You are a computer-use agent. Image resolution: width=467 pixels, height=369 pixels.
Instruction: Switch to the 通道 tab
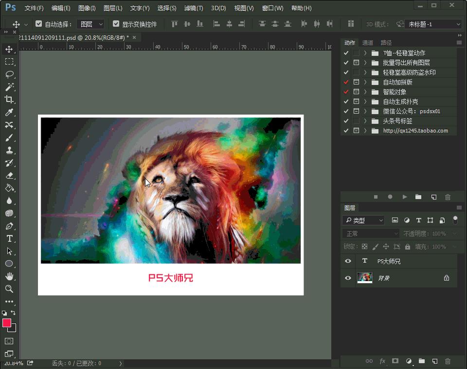click(368, 42)
